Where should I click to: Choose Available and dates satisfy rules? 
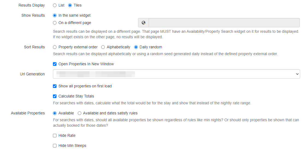click(x=79, y=113)
